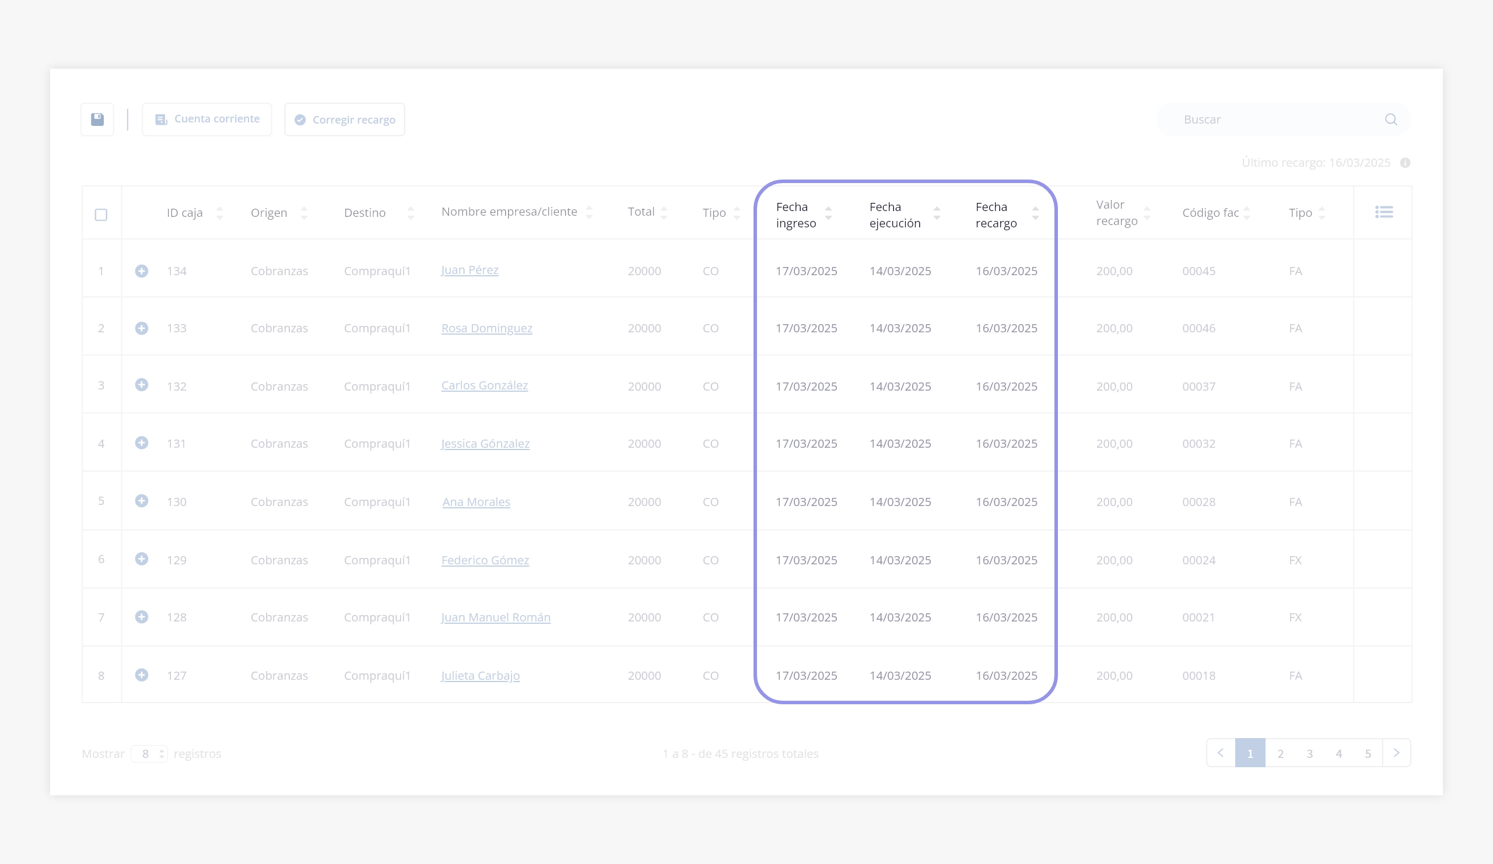Viewport: 1493px width, 864px height.
Task: Click the Cuenta corriente button
Action: (x=207, y=120)
